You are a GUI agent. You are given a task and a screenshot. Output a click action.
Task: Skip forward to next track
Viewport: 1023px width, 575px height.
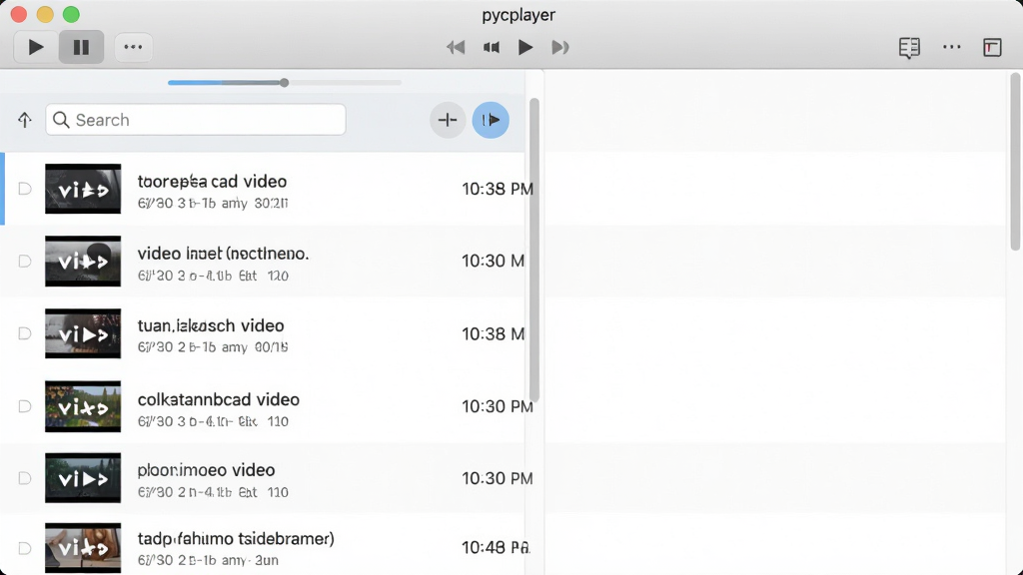click(559, 47)
